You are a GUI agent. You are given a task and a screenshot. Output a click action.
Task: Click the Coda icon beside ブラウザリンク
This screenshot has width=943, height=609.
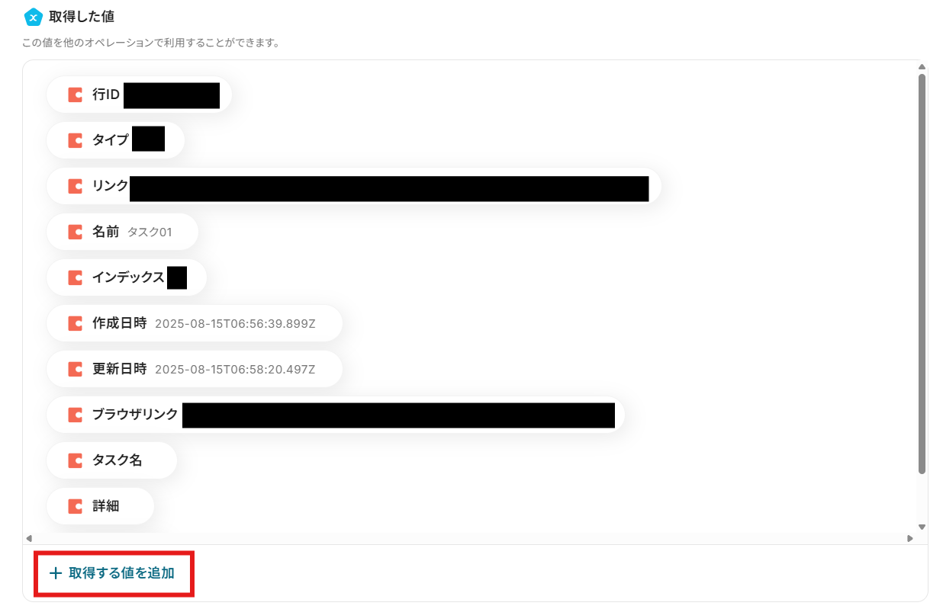coord(75,415)
